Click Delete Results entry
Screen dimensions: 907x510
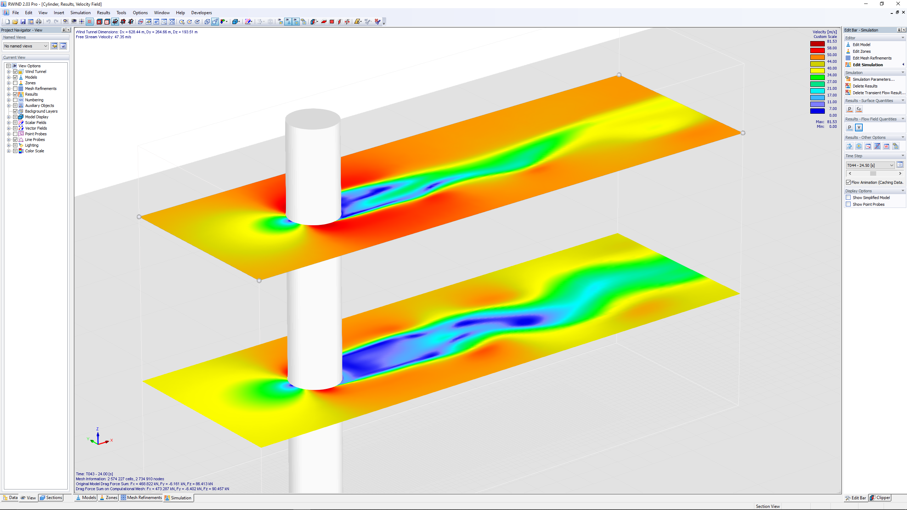click(865, 86)
